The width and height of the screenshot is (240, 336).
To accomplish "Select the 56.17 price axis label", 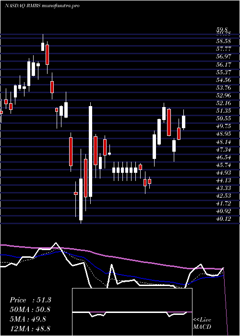I will pos(223,64).
